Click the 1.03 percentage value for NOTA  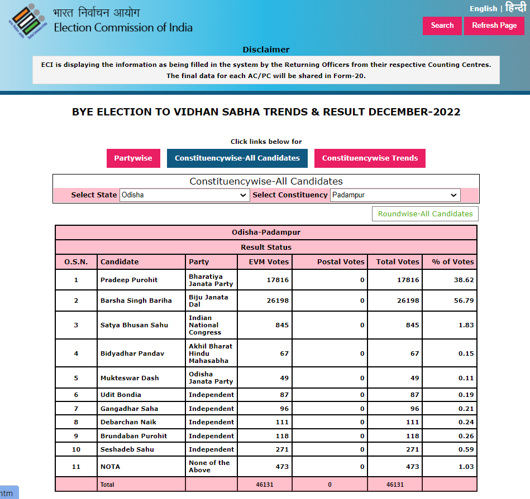point(466,467)
